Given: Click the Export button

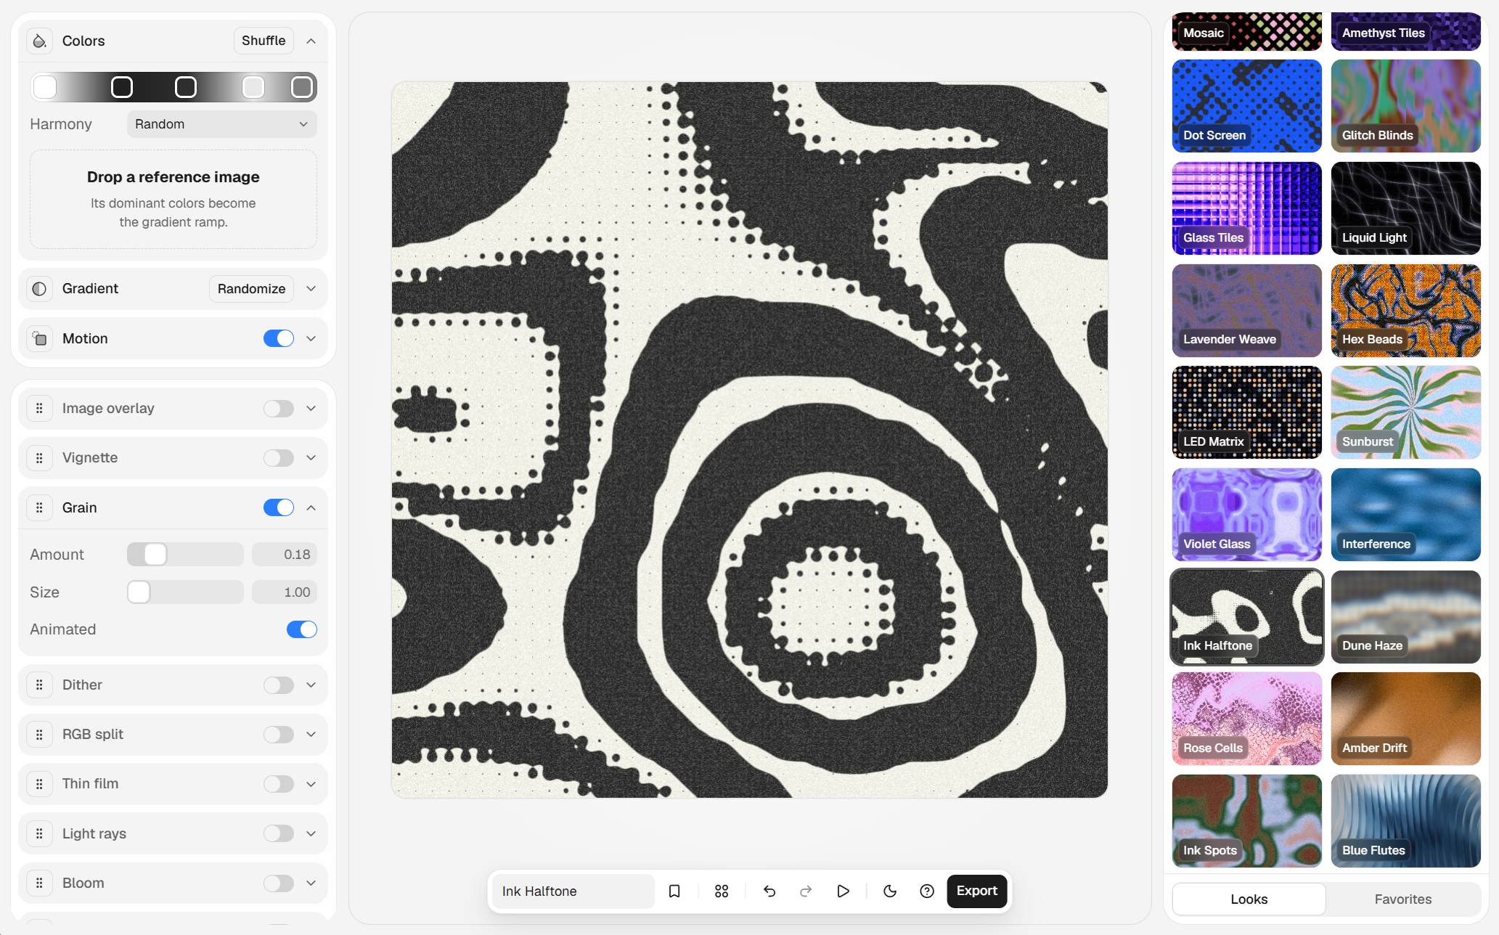Looking at the screenshot, I should [x=977, y=891].
